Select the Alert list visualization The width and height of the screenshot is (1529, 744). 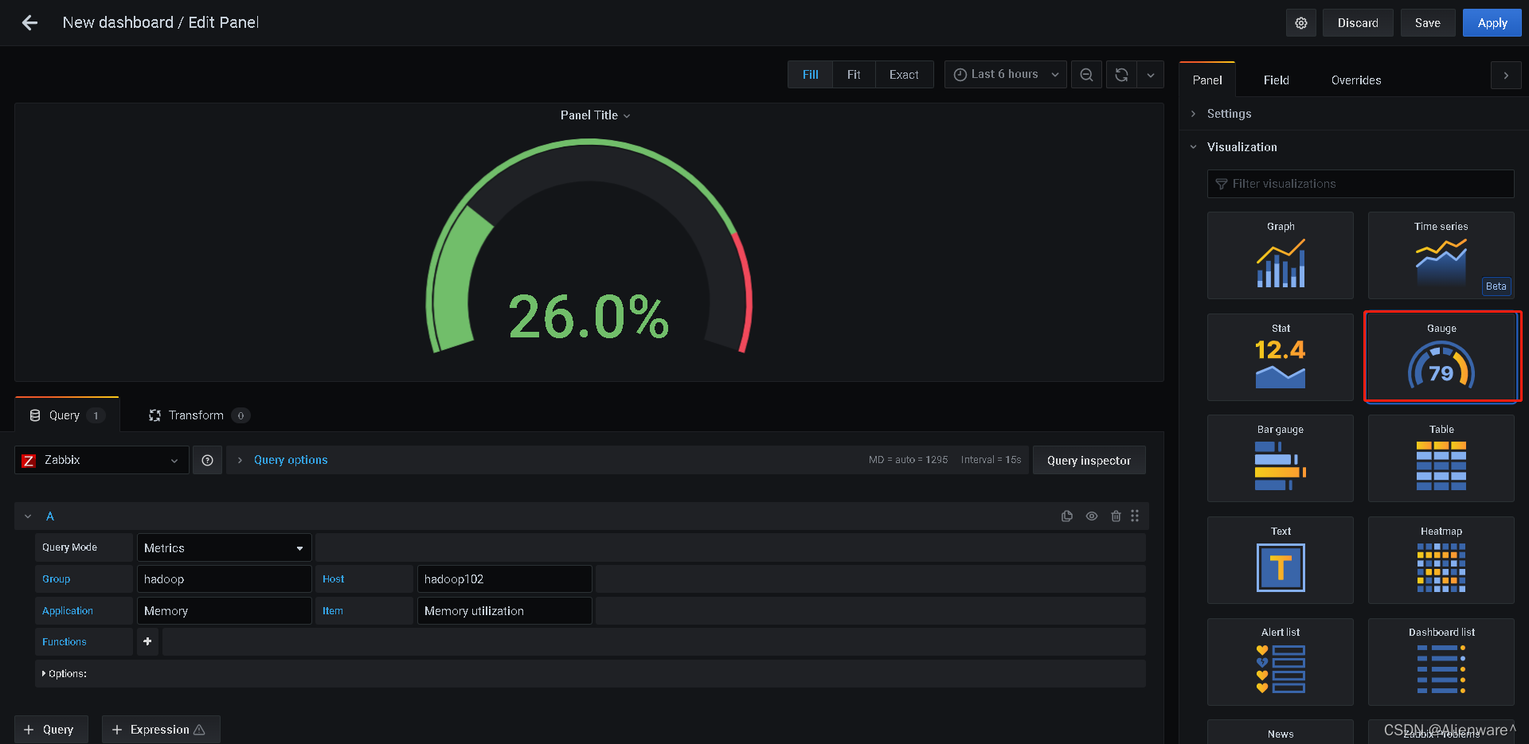click(1281, 662)
